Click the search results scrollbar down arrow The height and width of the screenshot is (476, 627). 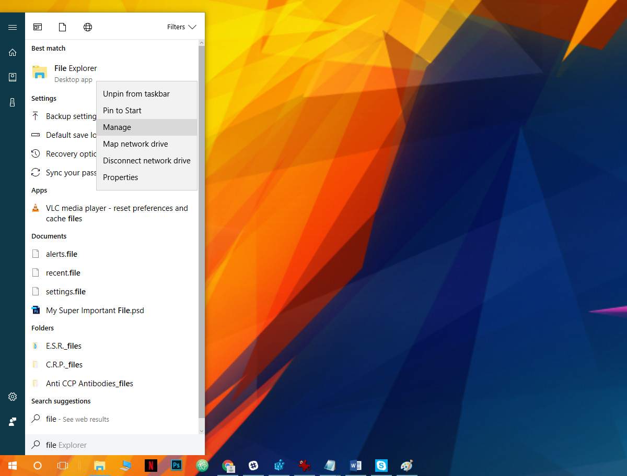(202, 431)
